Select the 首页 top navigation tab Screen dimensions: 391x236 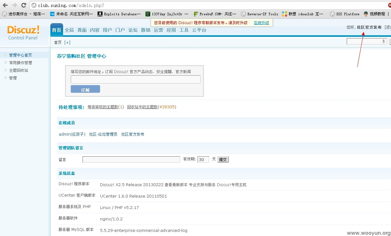(x=56, y=30)
